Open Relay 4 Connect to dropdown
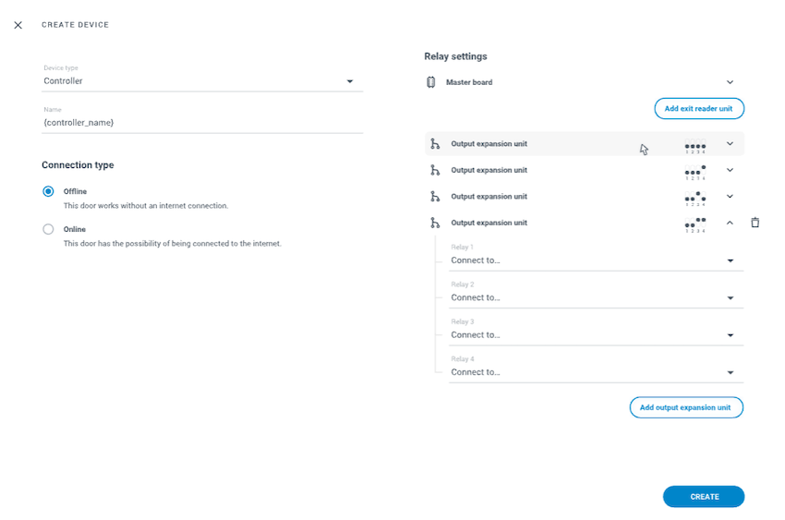 click(x=597, y=372)
